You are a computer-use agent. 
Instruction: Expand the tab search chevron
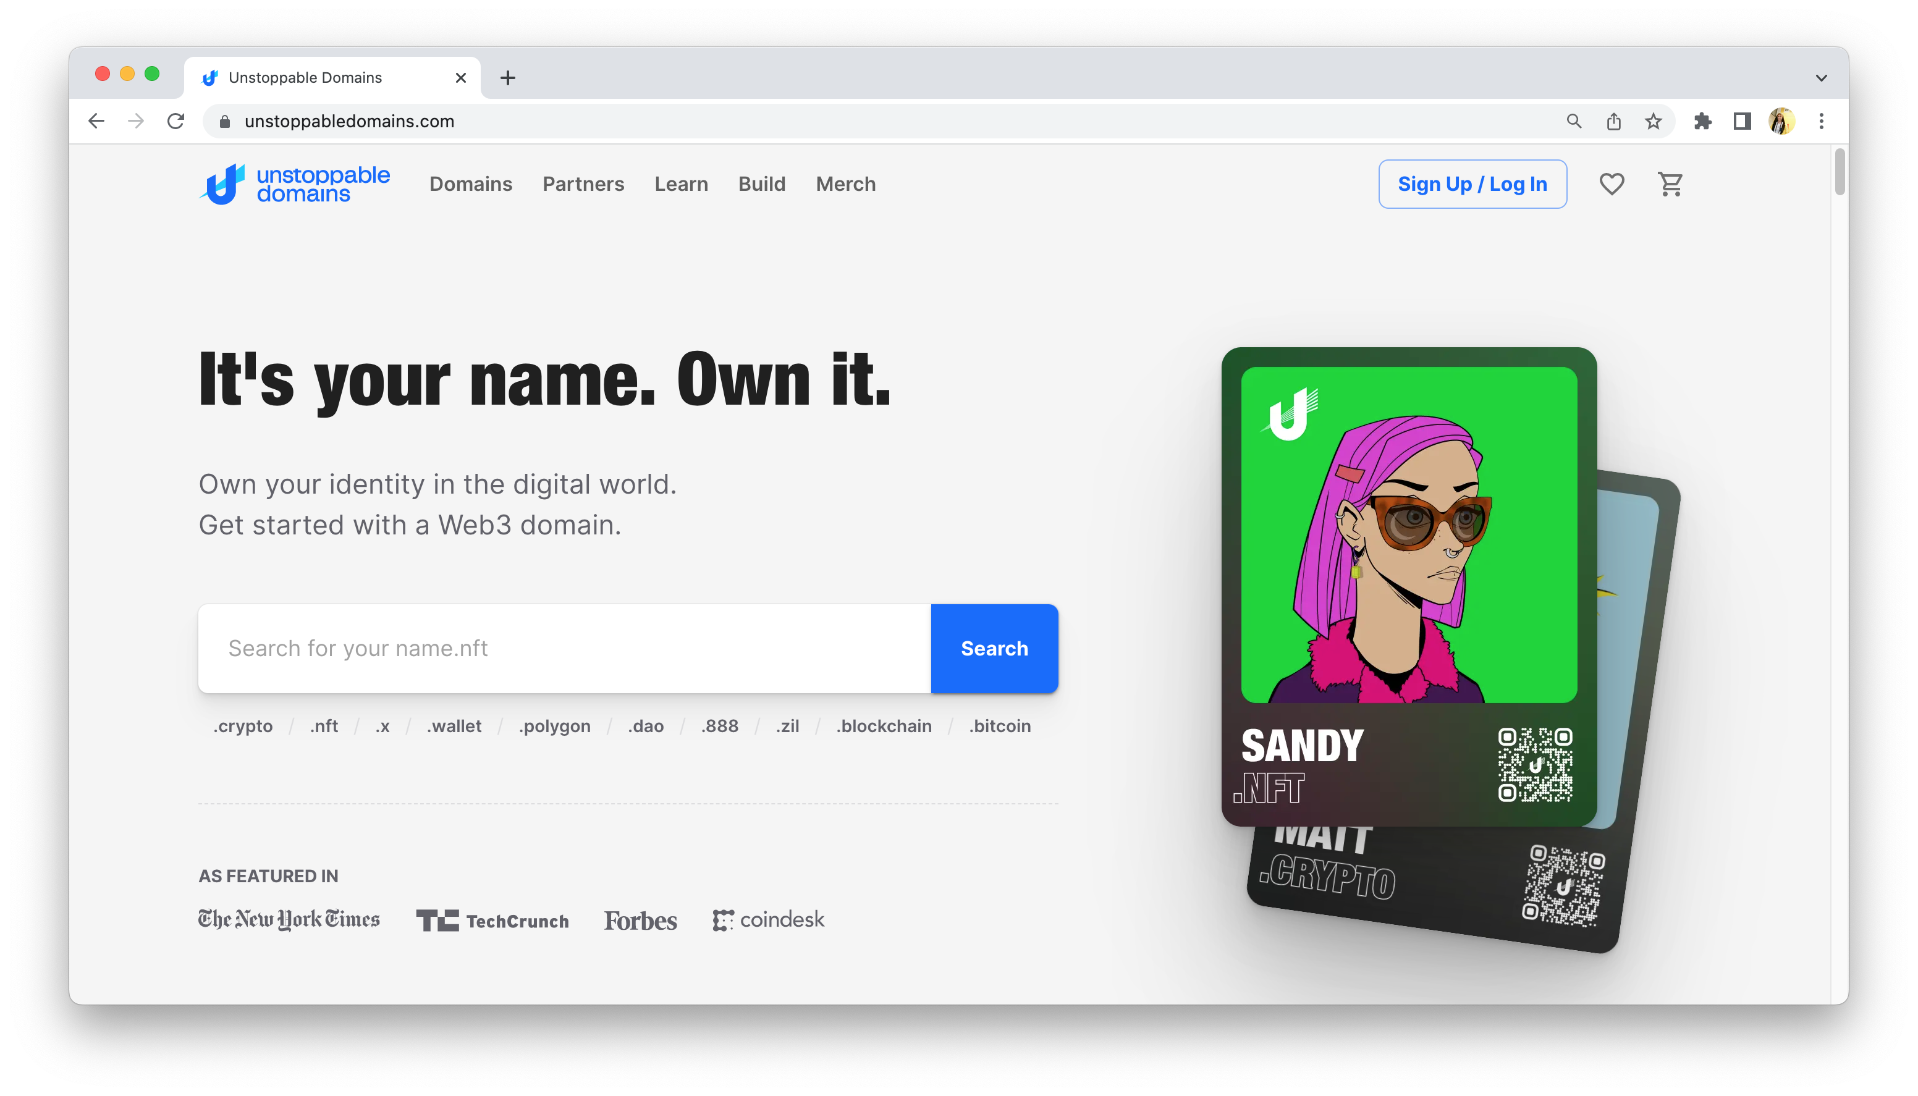click(x=1821, y=77)
